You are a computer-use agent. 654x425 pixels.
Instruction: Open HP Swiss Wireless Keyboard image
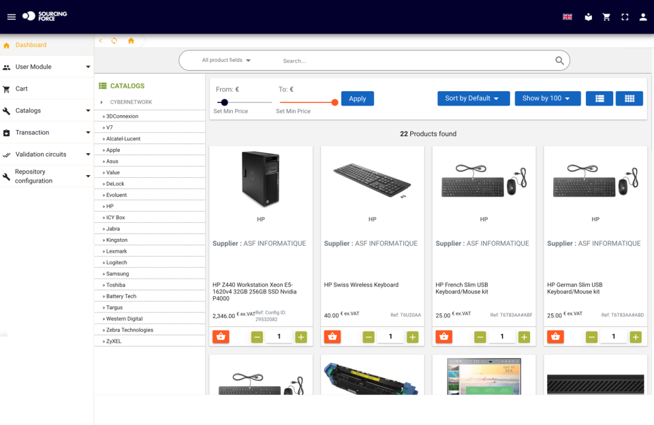pyautogui.click(x=372, y=180)
